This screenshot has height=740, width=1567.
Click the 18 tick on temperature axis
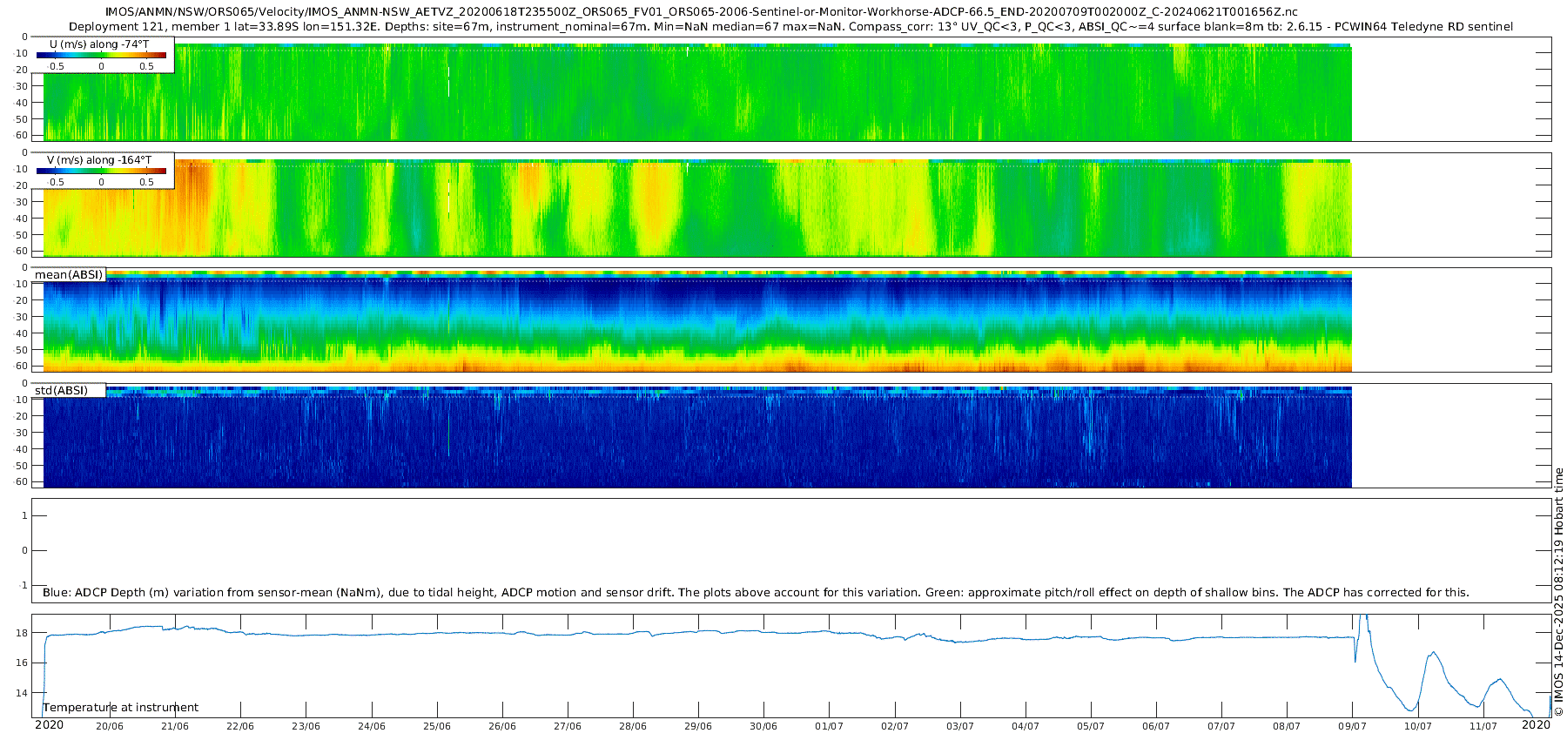pos(23,633)
